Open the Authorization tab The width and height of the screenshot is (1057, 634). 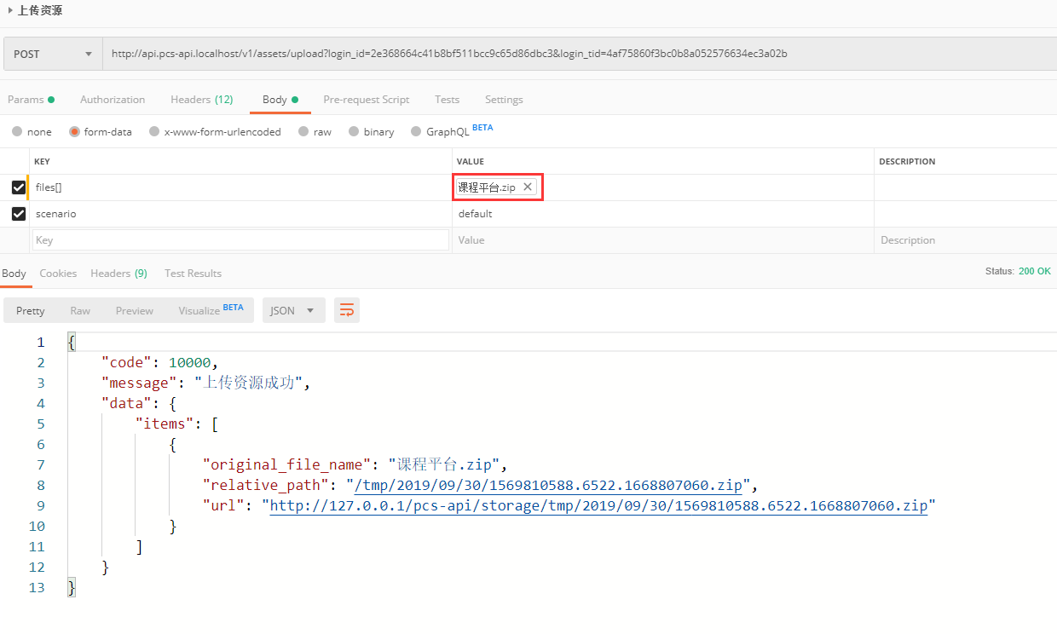[x=113, y=100]
